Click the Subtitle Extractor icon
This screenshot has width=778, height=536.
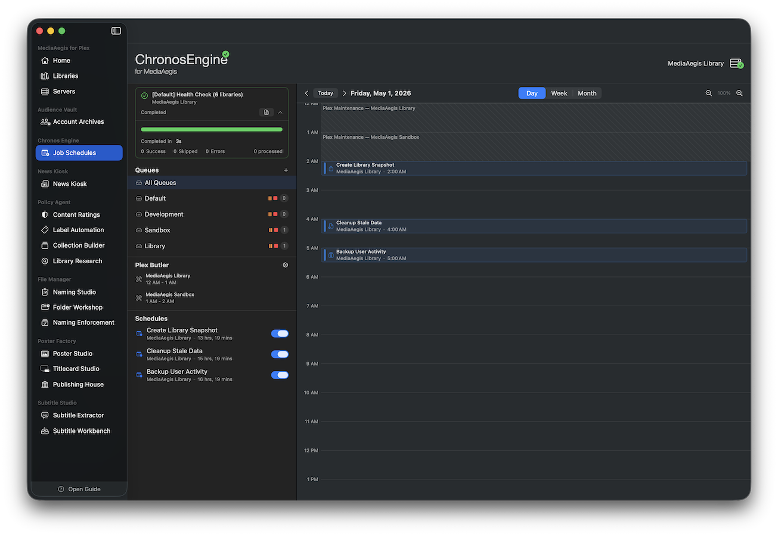point(45,416)
